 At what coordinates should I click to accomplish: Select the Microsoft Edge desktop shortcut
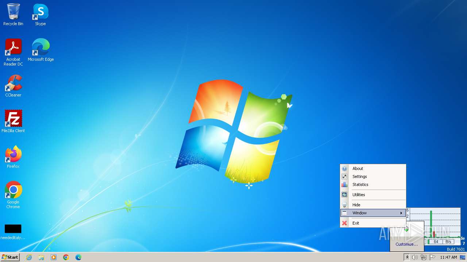point(40,50)
